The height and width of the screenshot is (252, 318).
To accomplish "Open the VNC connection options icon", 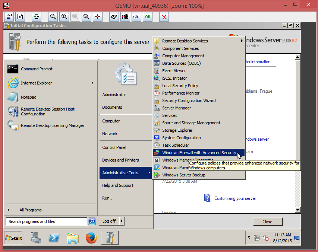I will coord(9,17).
